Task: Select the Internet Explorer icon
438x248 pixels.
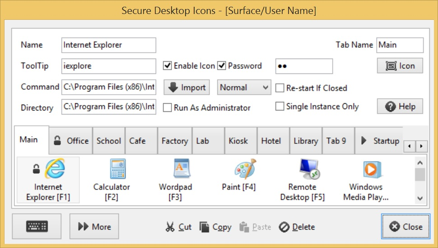Action: click(x=55, y=169)
